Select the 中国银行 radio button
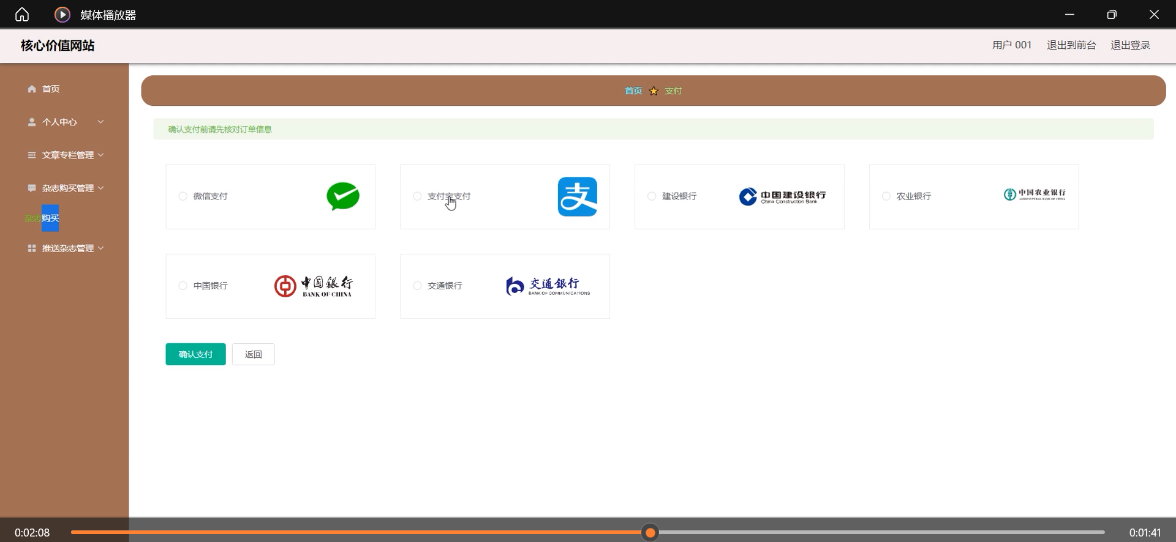 [x=183, y=286]
